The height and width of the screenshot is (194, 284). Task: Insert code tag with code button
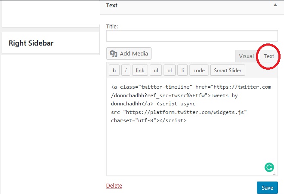pyautogui.click(x=199, y=70)
